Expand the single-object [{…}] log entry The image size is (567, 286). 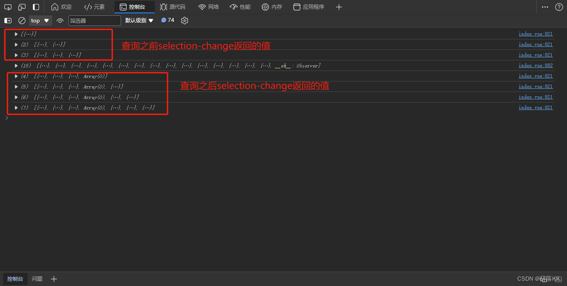coord(16,34)
